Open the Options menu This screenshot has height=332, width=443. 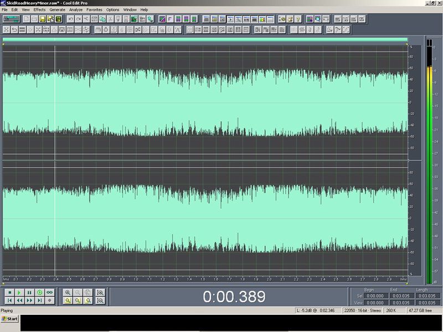(113, 9)
